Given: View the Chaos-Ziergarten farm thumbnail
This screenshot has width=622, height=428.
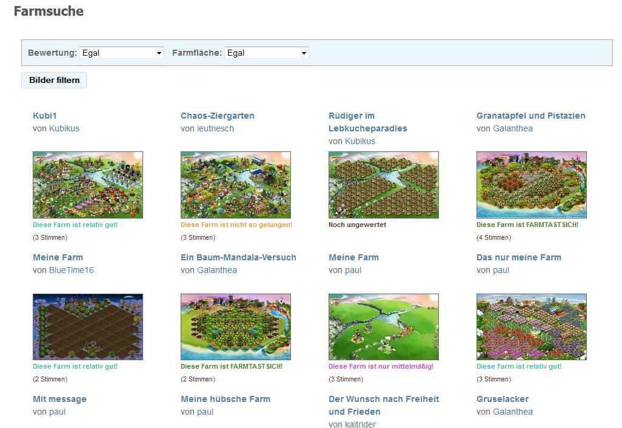Looking at the screenshot, I should 236,185.
